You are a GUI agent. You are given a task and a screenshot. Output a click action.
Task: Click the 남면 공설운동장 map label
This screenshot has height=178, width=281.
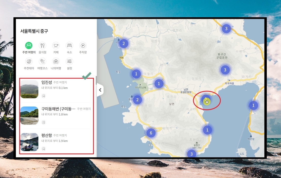186,91
